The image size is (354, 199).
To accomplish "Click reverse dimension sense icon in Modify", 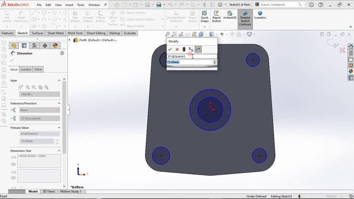I will click(x=191, y=49).
